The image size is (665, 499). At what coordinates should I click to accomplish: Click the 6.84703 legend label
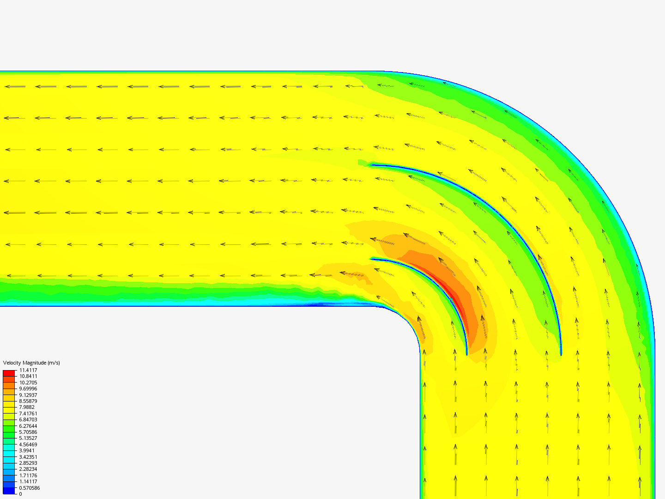click(28, 420)
